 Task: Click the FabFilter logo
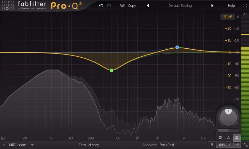24,5
